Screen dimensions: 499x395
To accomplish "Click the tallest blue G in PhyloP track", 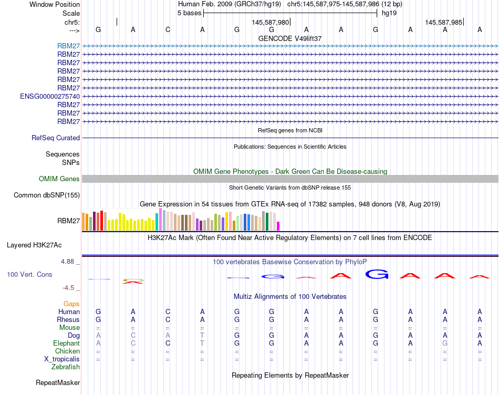I will coord(377,274).
